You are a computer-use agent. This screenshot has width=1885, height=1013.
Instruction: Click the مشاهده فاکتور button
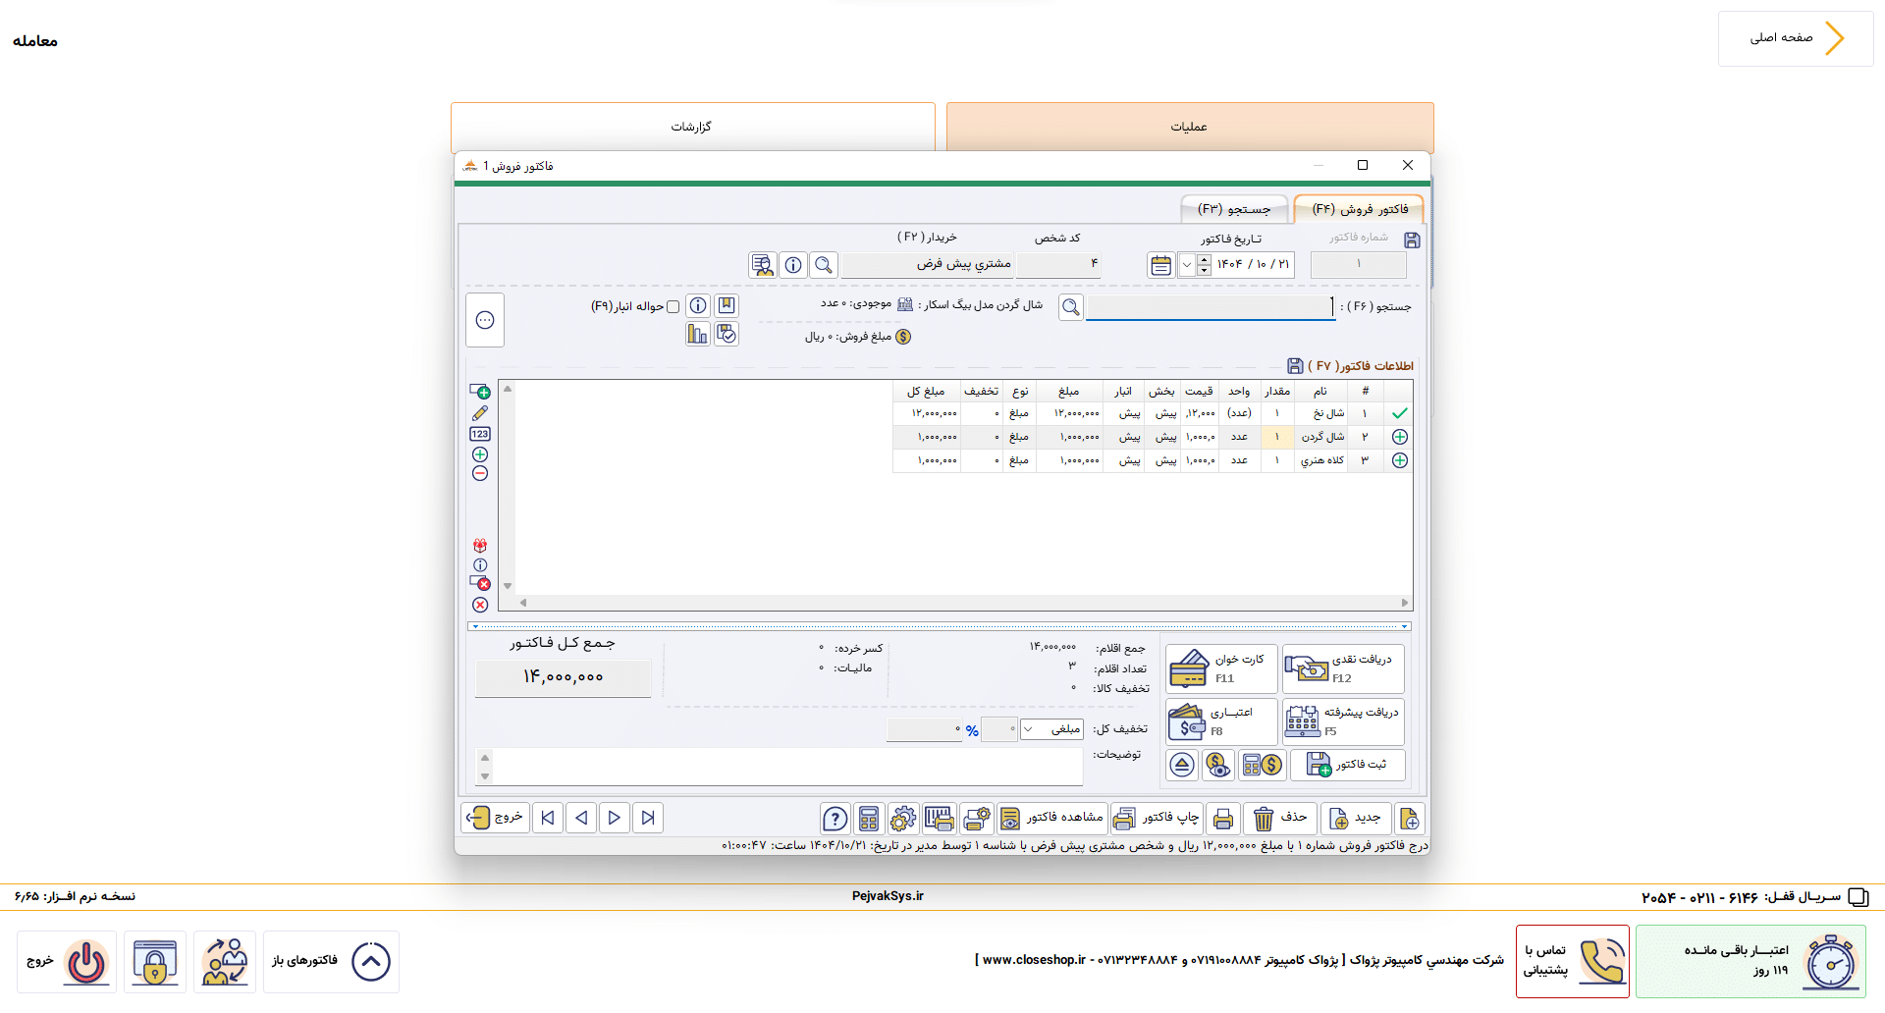coord(1051,819)
